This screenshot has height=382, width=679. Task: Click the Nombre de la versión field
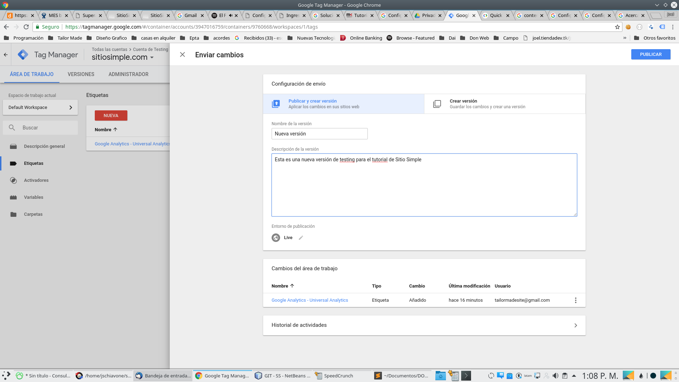pos(320,134)
